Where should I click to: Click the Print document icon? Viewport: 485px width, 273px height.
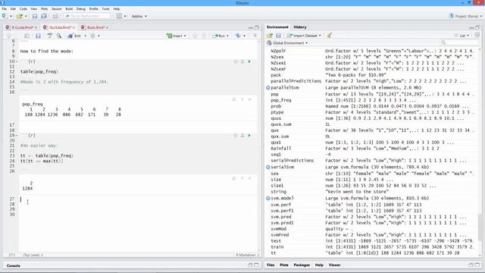point(55,16)
